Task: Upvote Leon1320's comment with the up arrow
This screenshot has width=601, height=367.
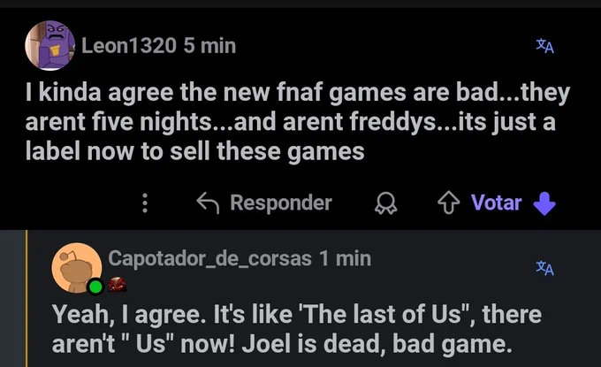Action: pyautogui.click(x=448, y=203)
